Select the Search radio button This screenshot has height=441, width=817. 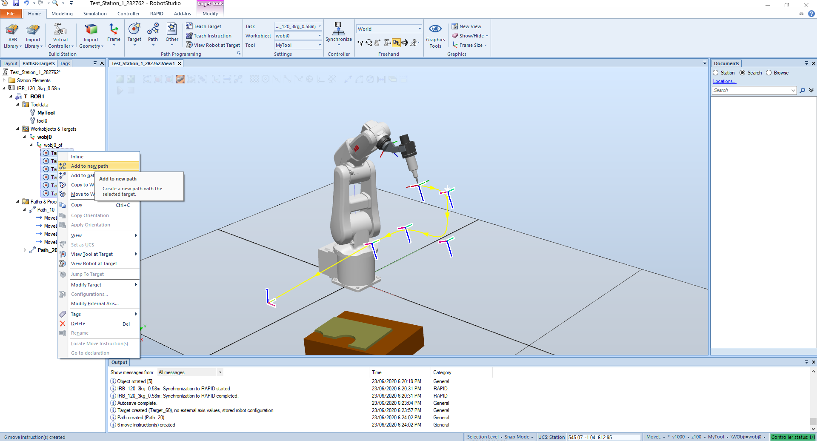(x=743, y=73)
